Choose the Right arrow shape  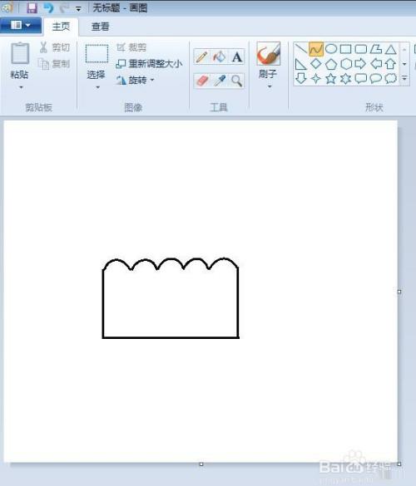click(360, 63)
